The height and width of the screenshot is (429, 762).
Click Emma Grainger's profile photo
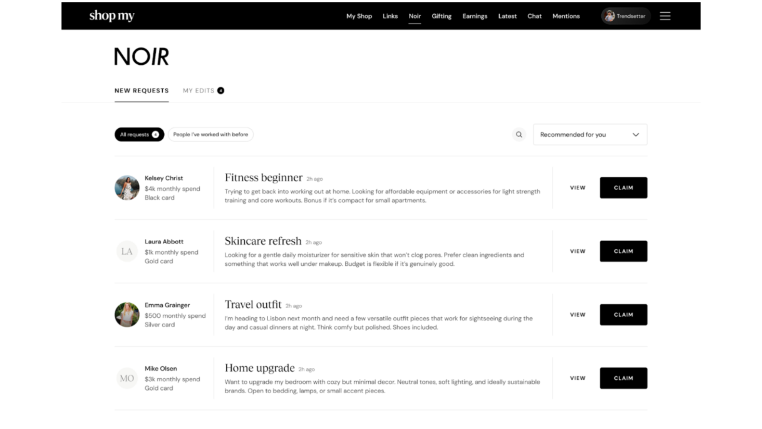click(x=127, y=315)
